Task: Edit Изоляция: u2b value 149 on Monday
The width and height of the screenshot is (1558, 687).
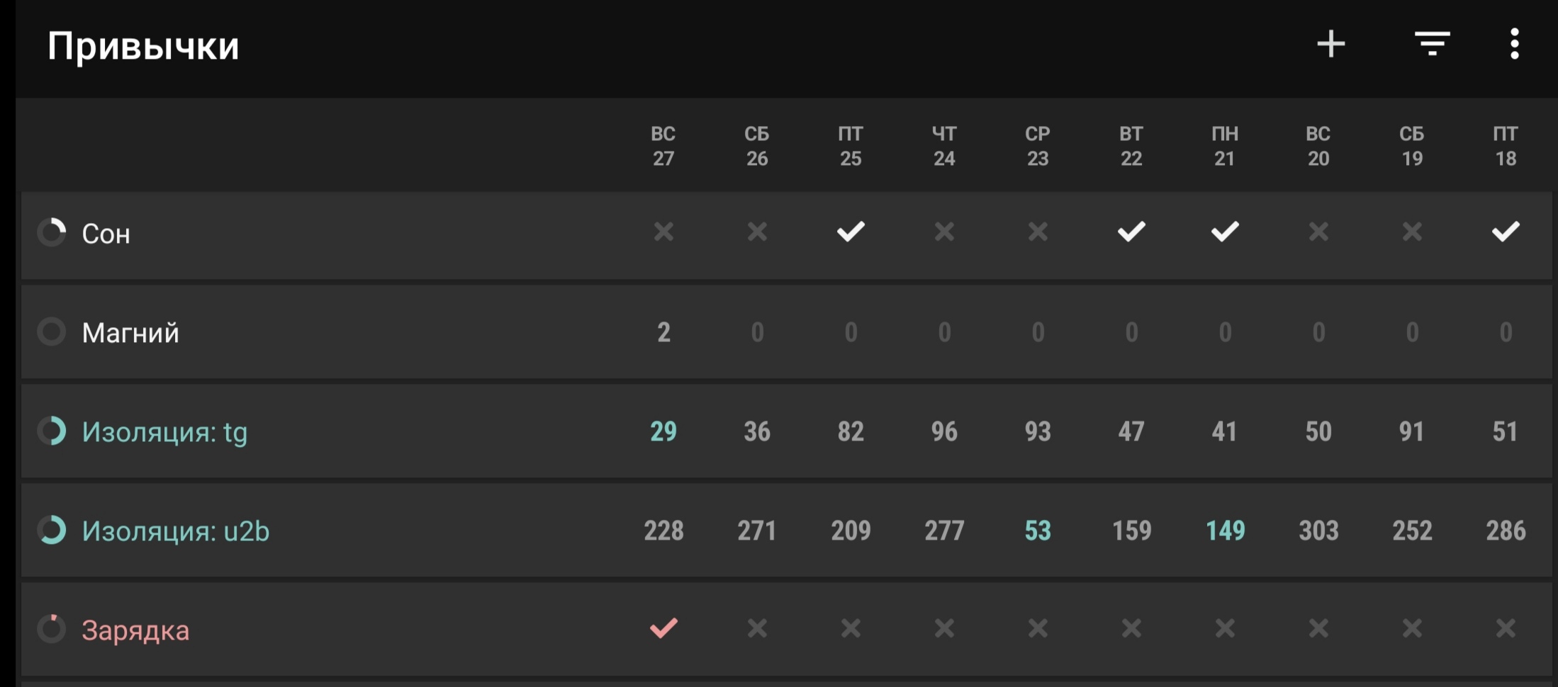Action: (1225, 530)
